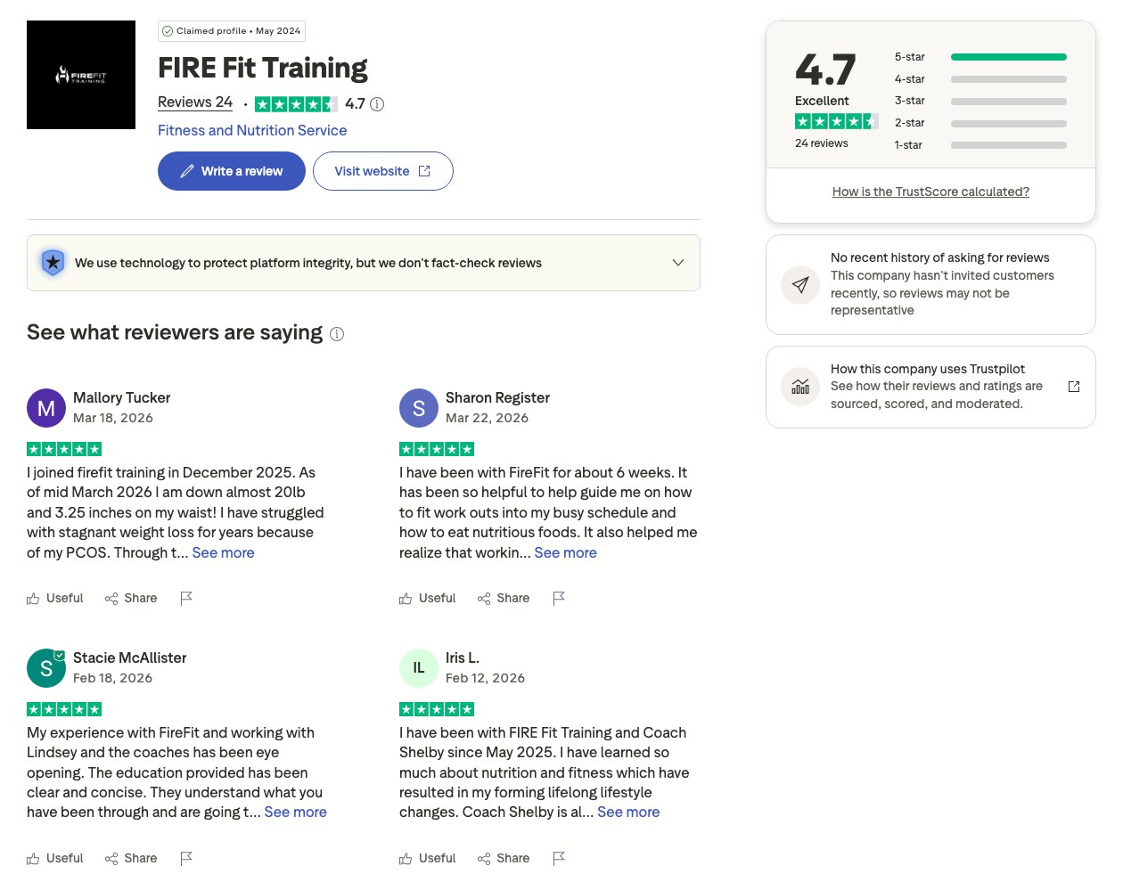1123x882 pixels.
Task: Expand the platform integrity notice chevron
Action: [x=678, y=263]
